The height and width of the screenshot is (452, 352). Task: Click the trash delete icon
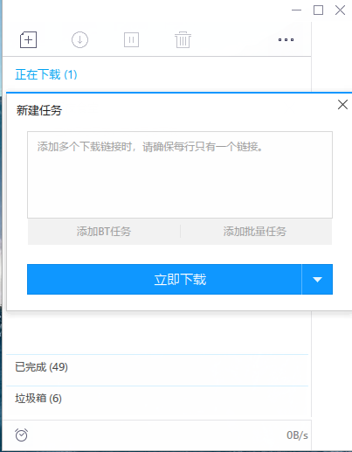click(x=183, y=39)
